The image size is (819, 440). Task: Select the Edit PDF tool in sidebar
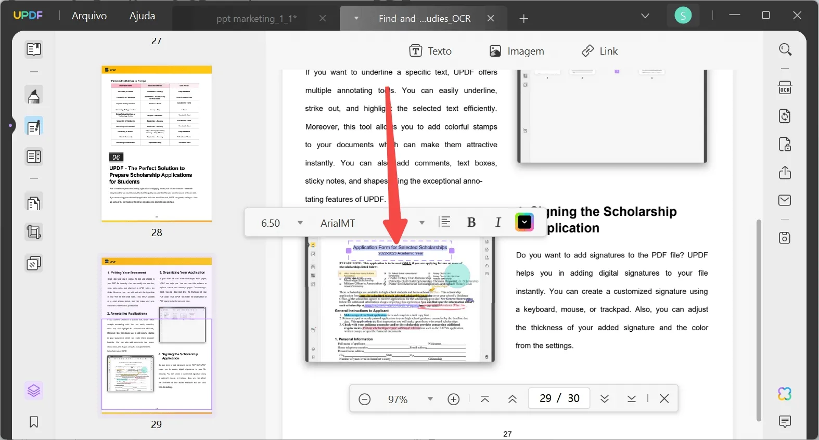pos(34,126)
